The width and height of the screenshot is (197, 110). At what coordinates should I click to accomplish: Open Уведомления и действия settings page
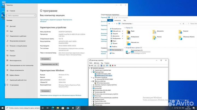[18, 36]
